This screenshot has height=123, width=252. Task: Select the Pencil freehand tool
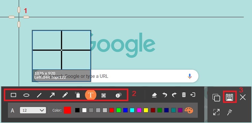pyautogui.click(x=65, y=95)
